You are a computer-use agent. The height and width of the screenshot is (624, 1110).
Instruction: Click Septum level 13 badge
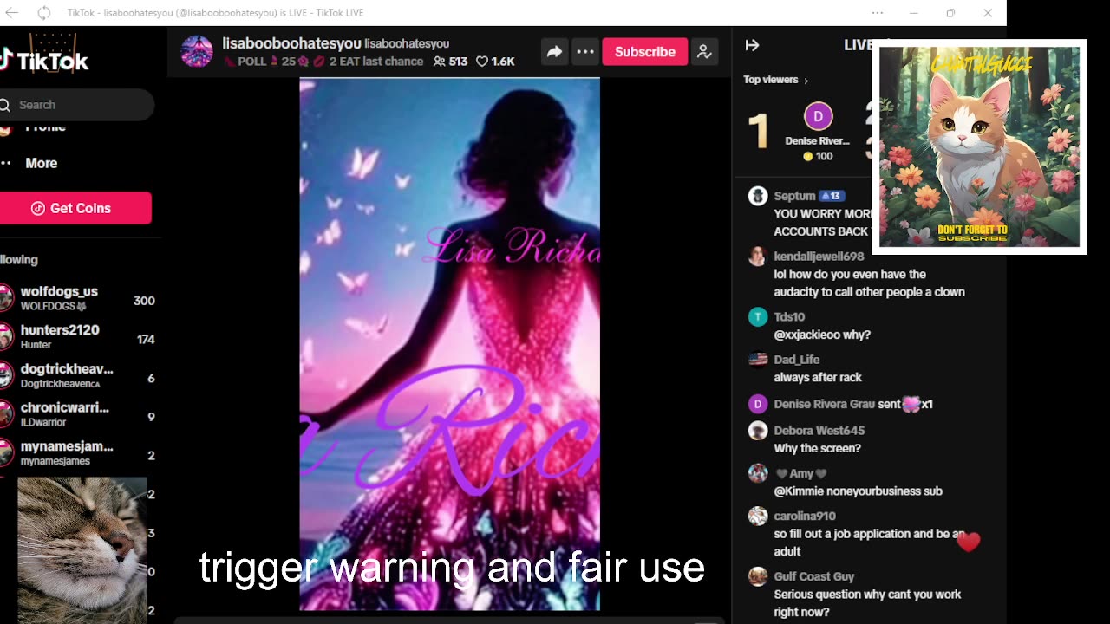tap(832, 196)
